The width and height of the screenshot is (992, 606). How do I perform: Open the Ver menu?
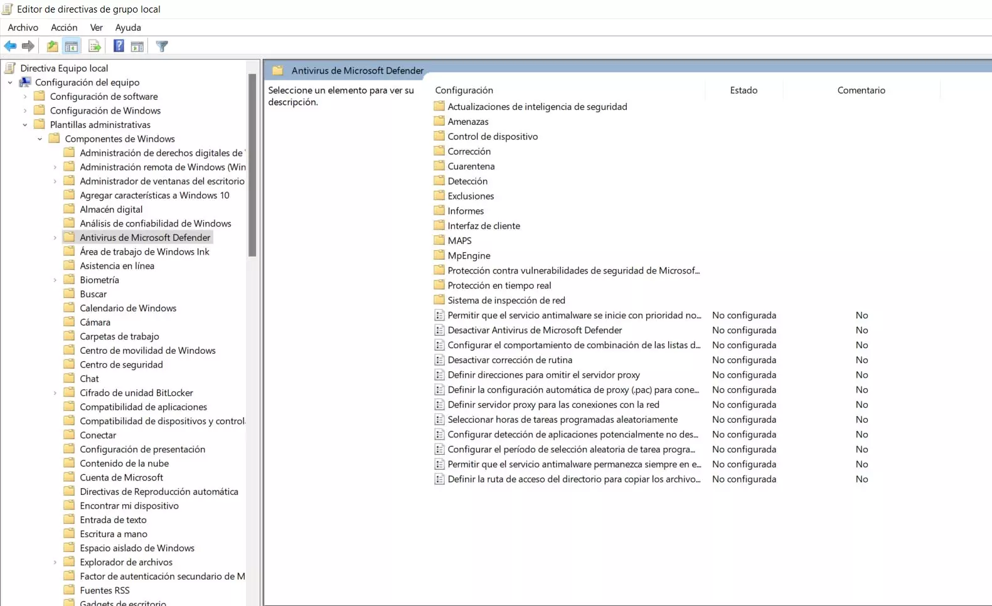97,28
